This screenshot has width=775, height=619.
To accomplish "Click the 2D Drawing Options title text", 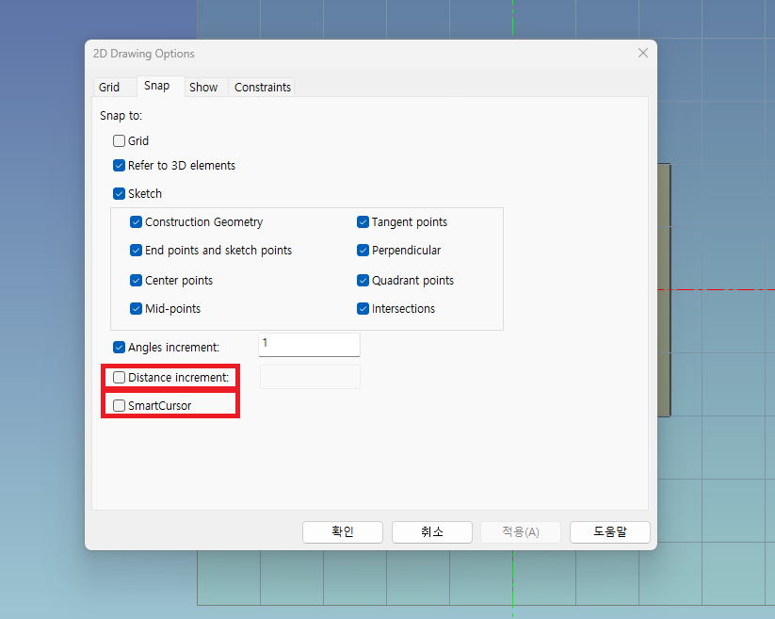I will tap(144, 54).
